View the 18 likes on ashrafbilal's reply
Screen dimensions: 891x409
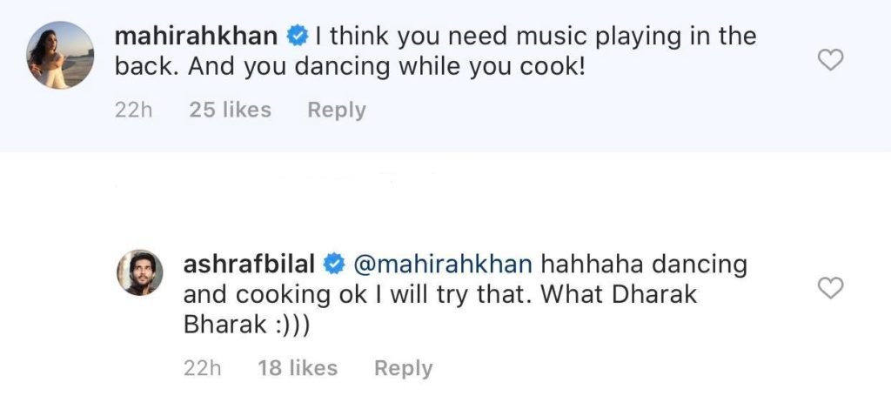298,368
